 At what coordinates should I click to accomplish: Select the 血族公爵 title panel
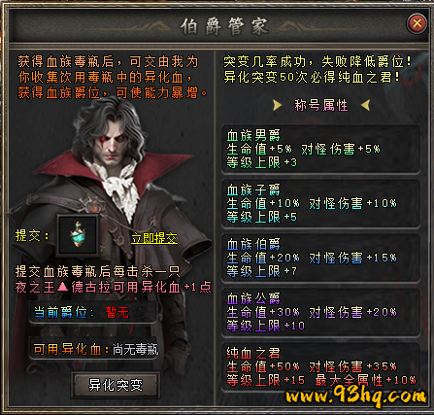point(320,313)
